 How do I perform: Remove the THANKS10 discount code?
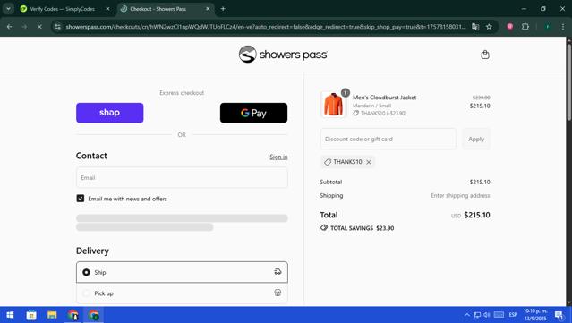[x=369, y=162]
